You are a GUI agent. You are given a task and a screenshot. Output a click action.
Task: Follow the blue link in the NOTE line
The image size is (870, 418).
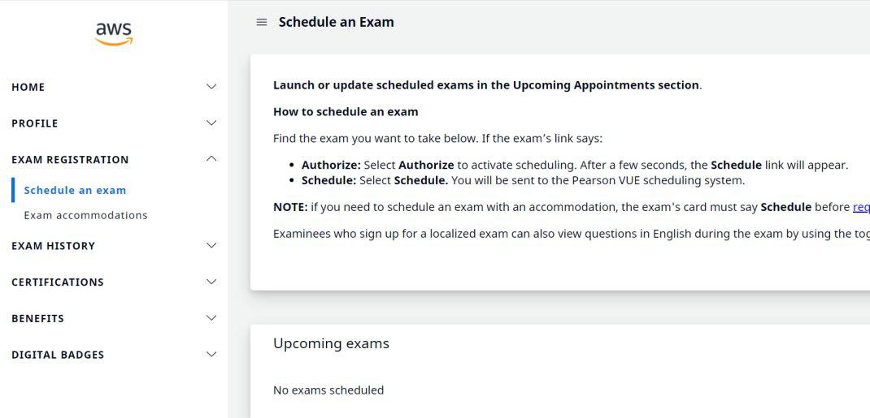coord(861,207)
